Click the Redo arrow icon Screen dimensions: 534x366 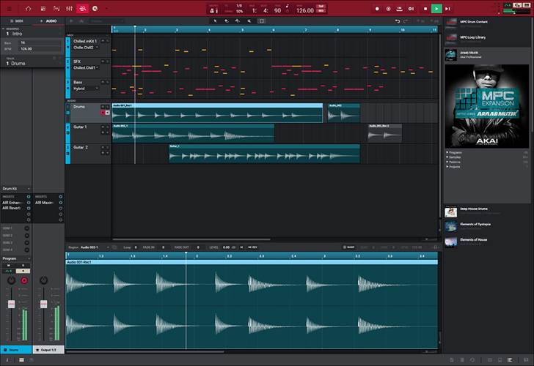(x=406, y=21)
